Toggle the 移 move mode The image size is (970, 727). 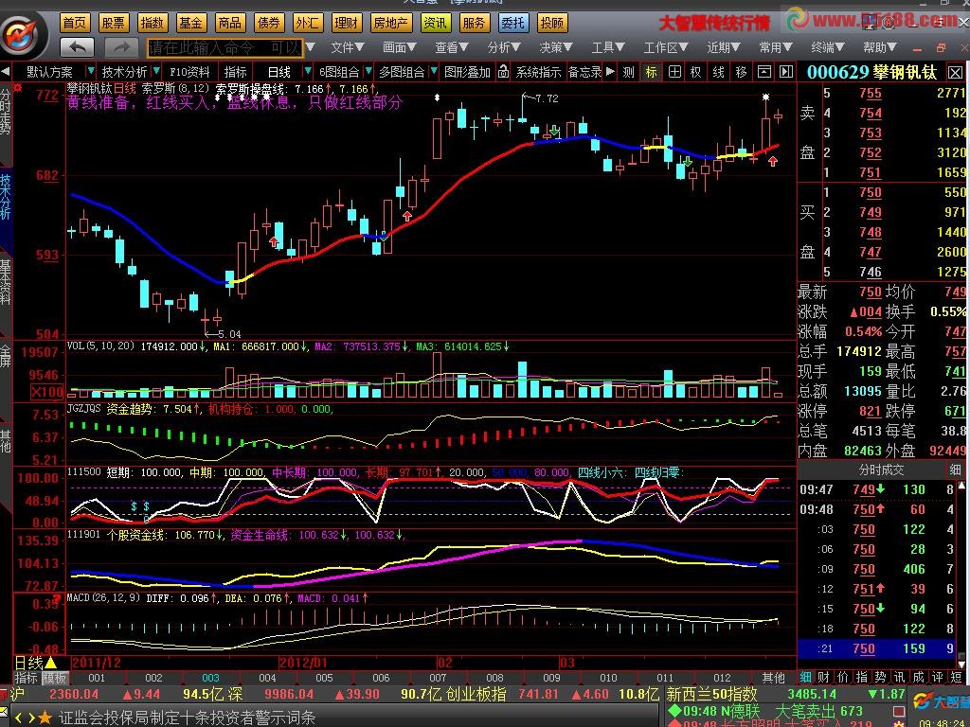[x=741, y=72]
